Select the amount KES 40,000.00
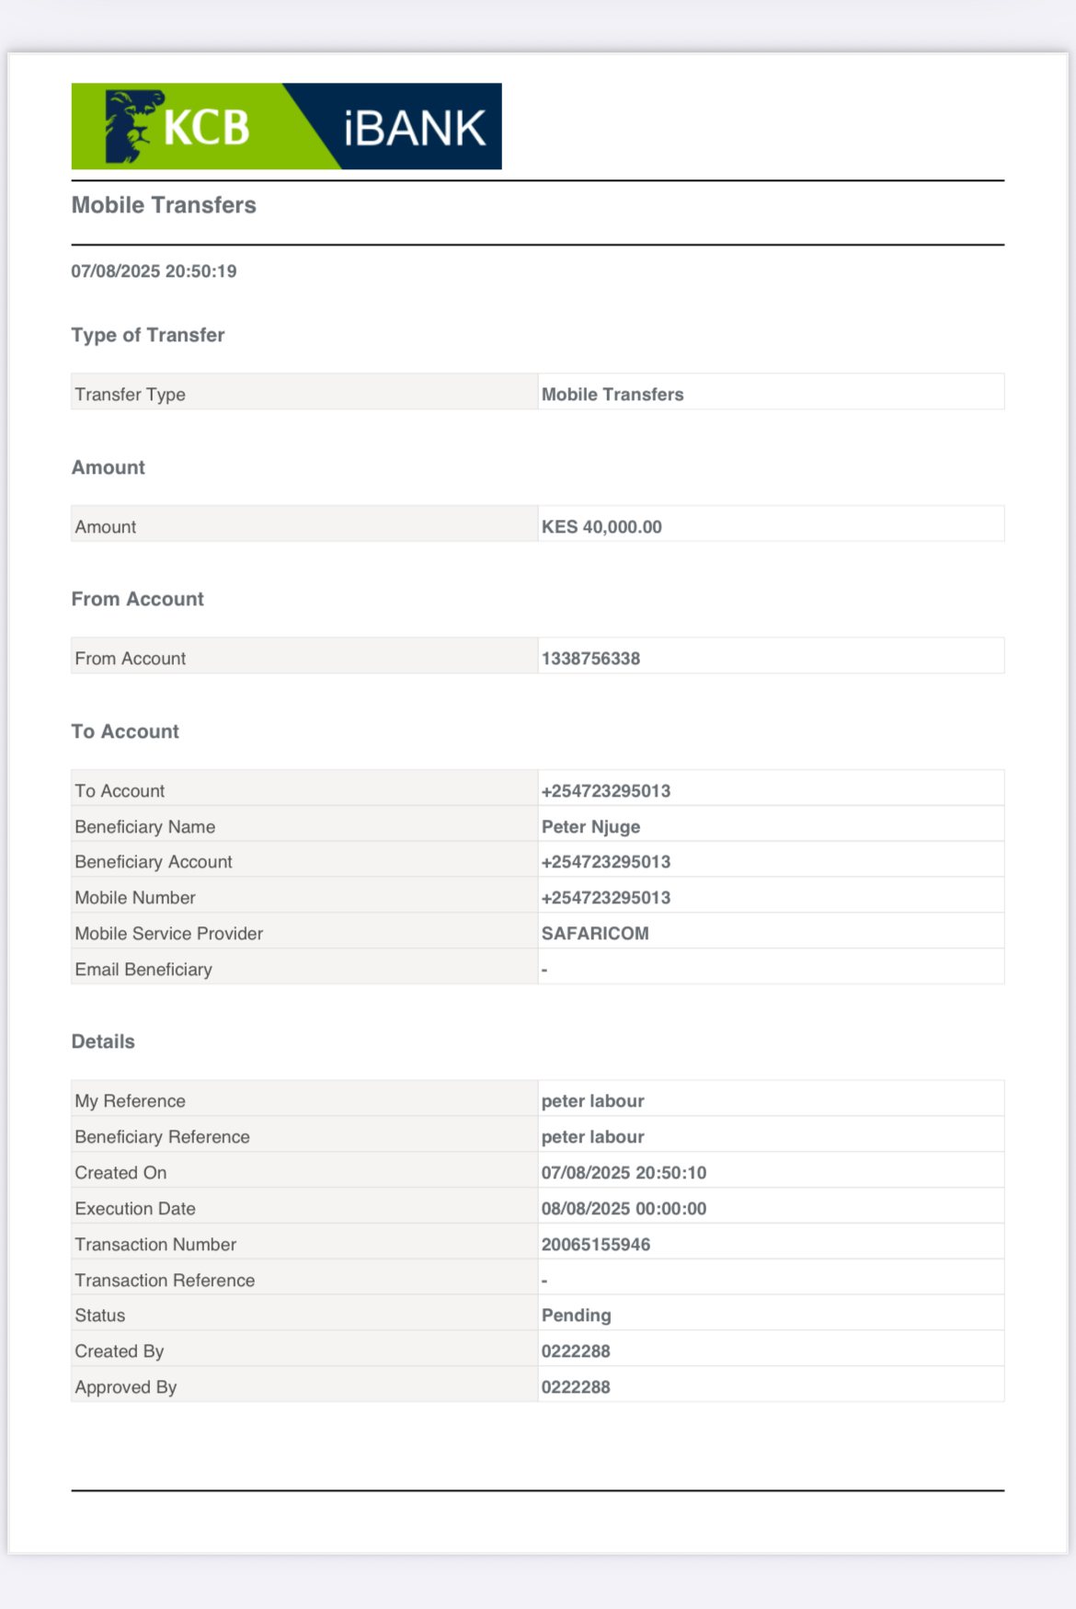 601,527
